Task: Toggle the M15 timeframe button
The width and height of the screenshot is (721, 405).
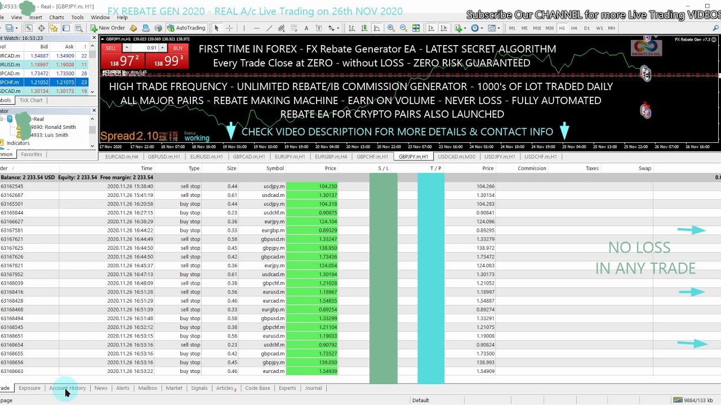Action: click(x=537, y=28)
